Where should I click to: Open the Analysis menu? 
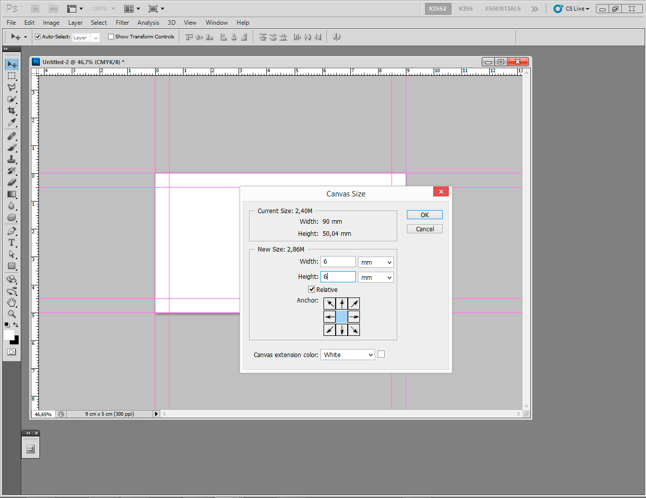pos(148,23)
